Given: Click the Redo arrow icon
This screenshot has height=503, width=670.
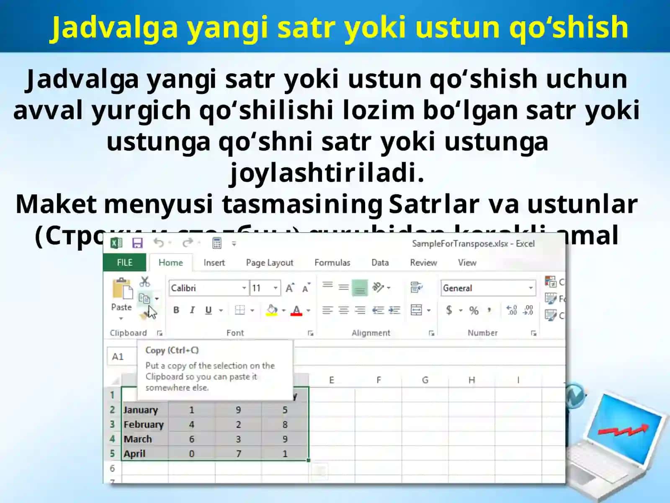Looking at the screenshot, I should [188, 243].
